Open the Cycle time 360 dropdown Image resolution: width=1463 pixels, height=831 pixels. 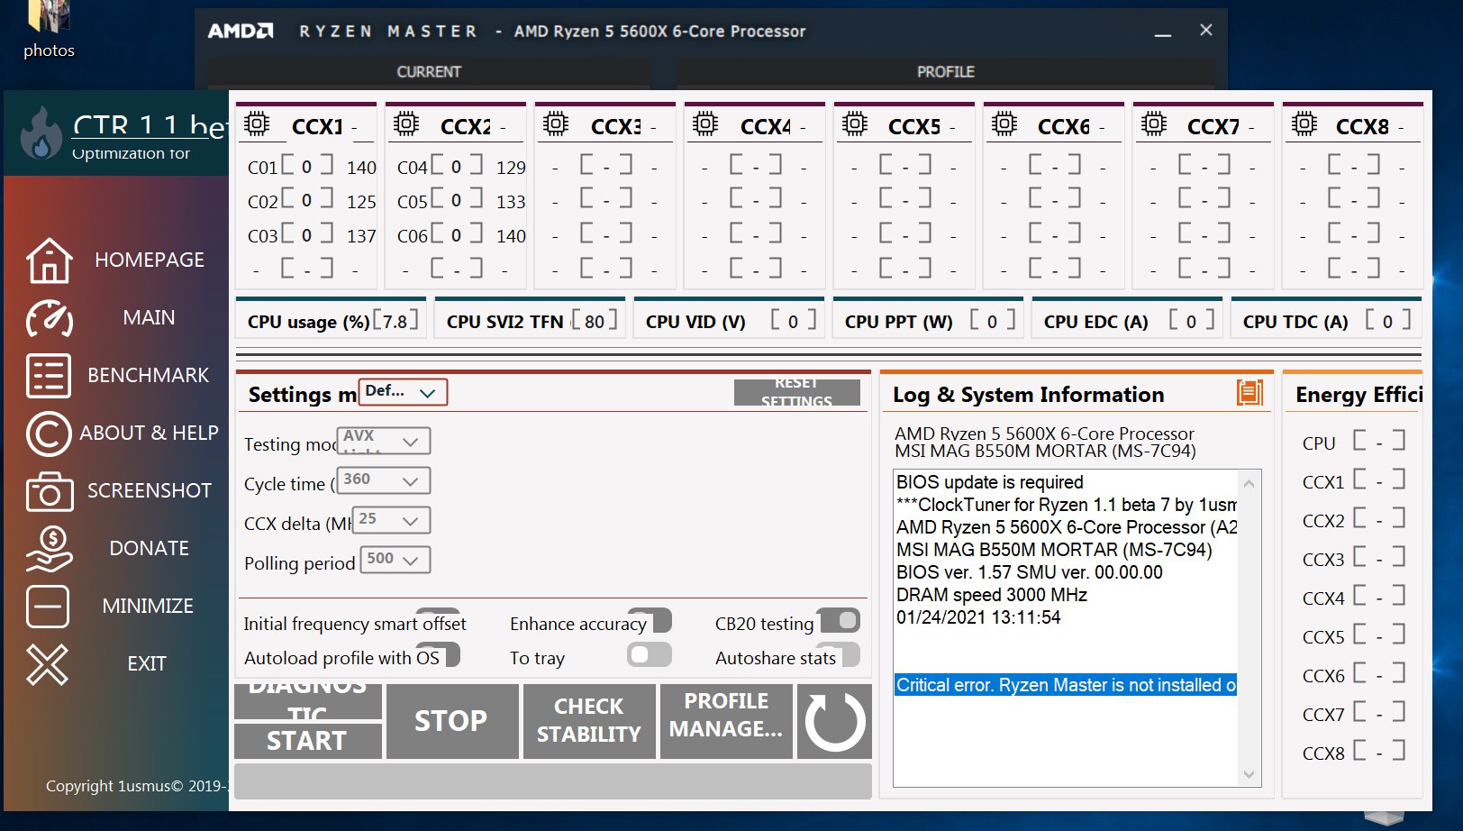[384, 480]
